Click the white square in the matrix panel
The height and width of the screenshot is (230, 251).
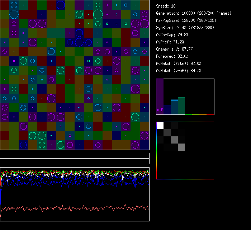(160, 125)
